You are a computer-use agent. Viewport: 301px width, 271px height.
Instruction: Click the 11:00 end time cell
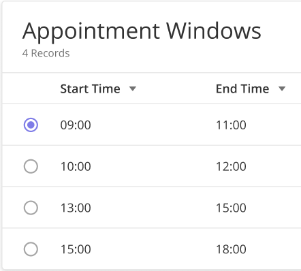tap(231, 125)
